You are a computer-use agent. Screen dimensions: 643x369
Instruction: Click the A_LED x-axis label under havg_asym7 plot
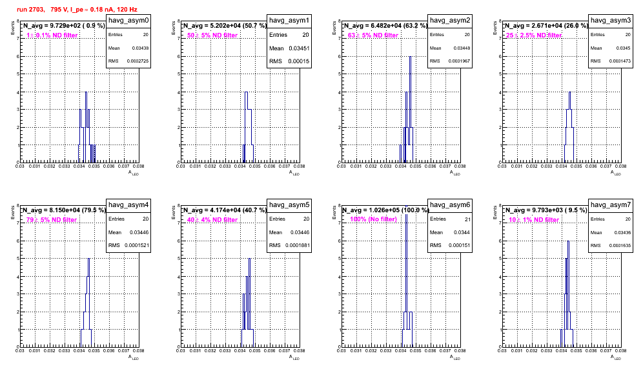click(616, 357)
